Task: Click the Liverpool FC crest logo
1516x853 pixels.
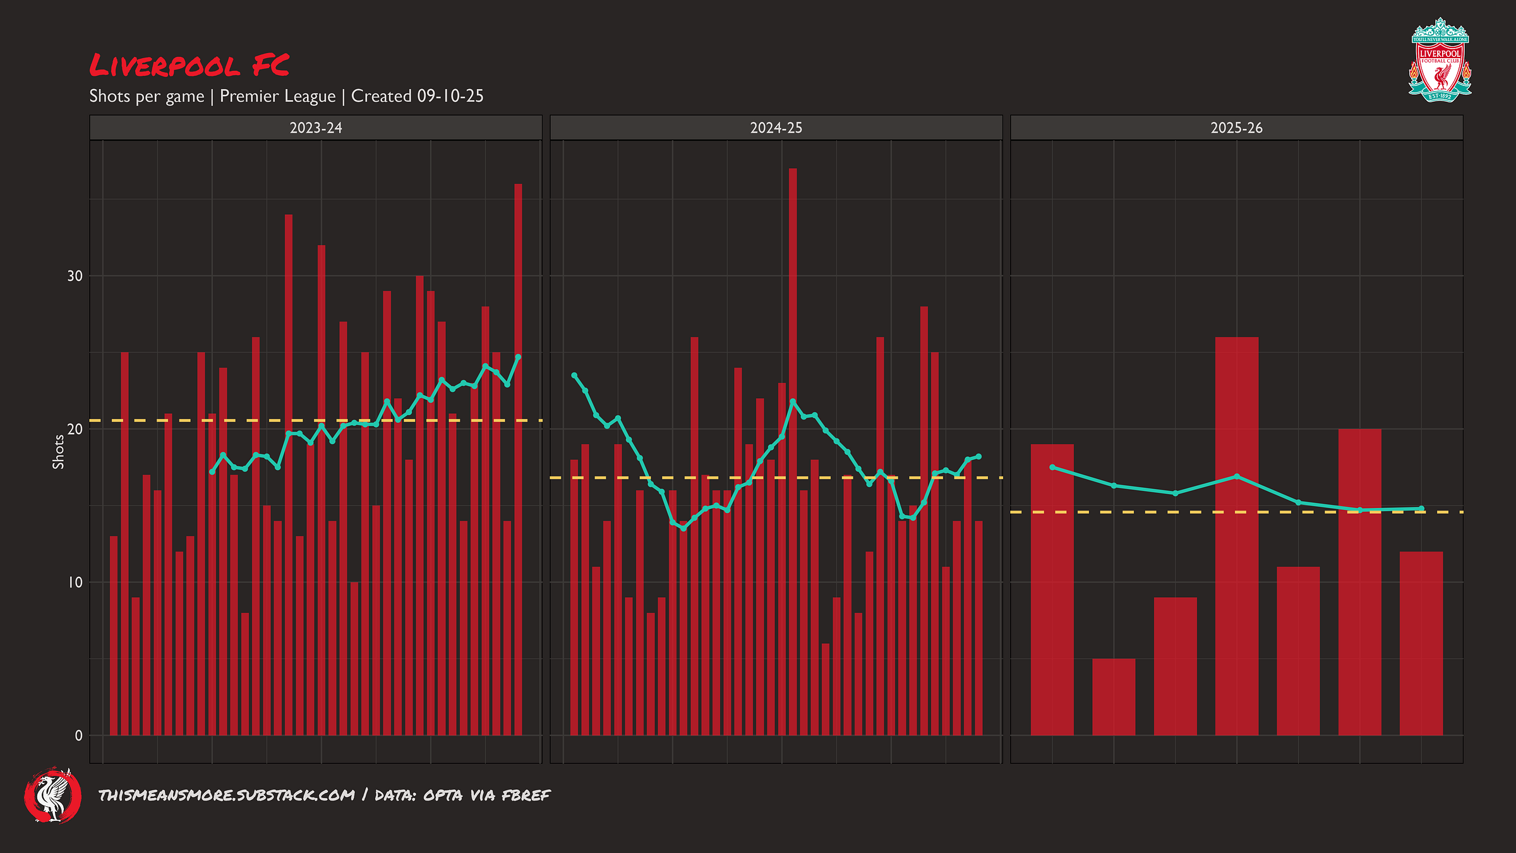Action: point(1440,60)
